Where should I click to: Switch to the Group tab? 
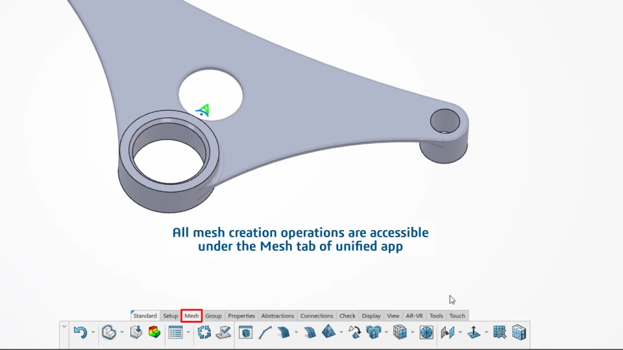[214, 316]
